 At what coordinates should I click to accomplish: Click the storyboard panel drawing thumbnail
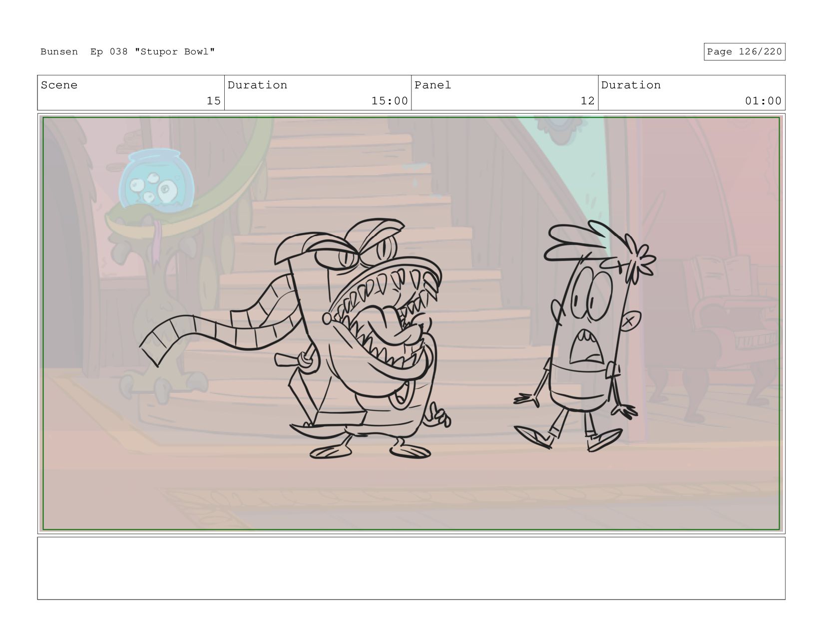pyautogui.click(x=411, y=323)
